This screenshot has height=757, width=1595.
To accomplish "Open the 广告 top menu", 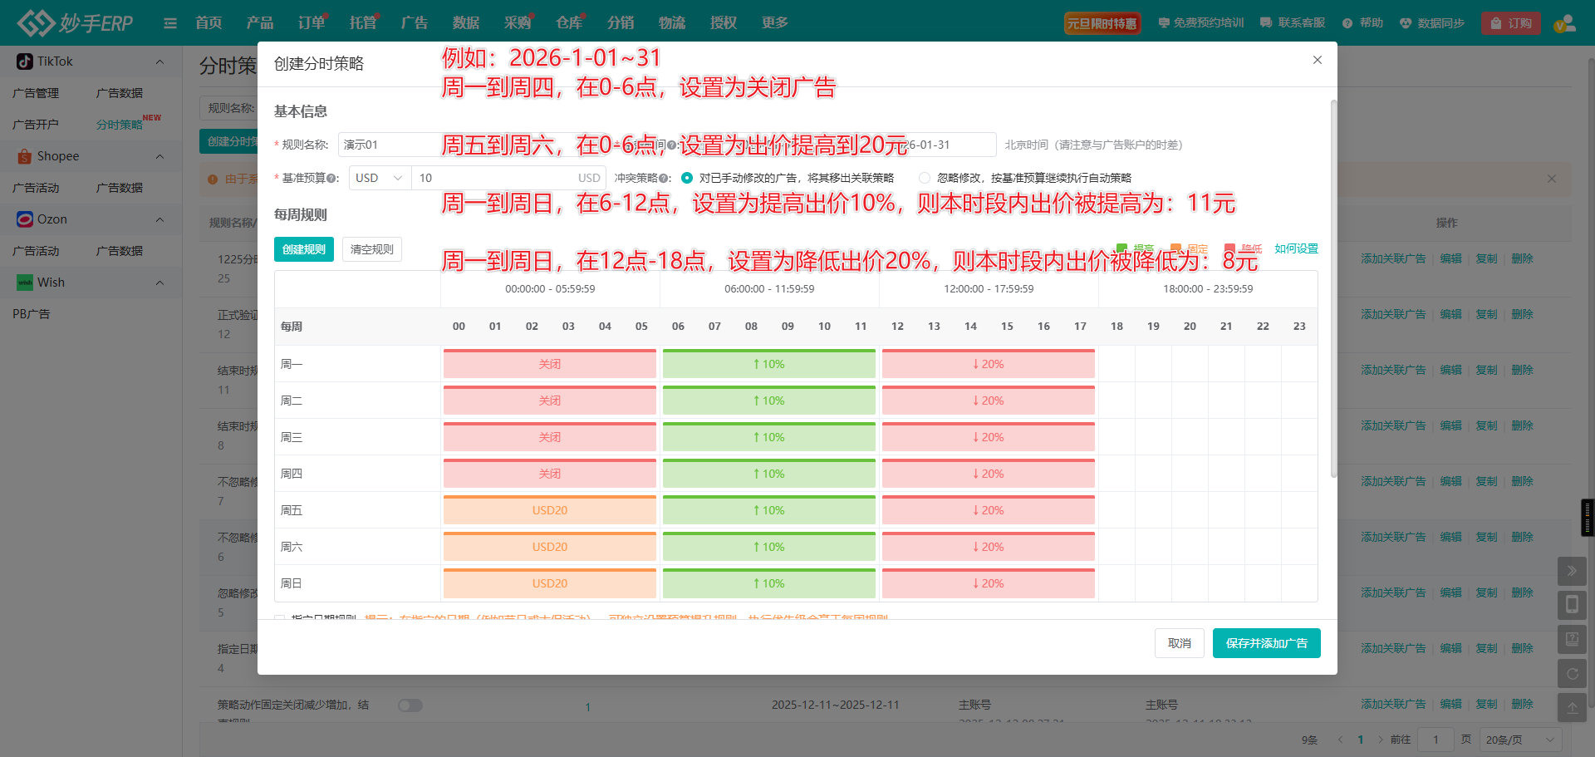I will [x=415, y=23].
